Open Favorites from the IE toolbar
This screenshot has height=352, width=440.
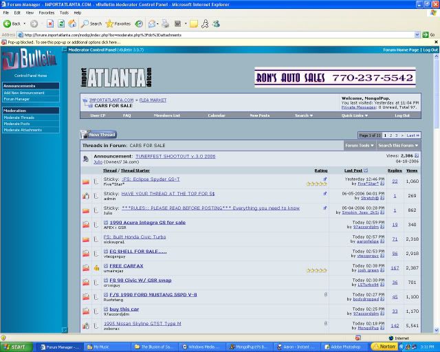point(119,23)
